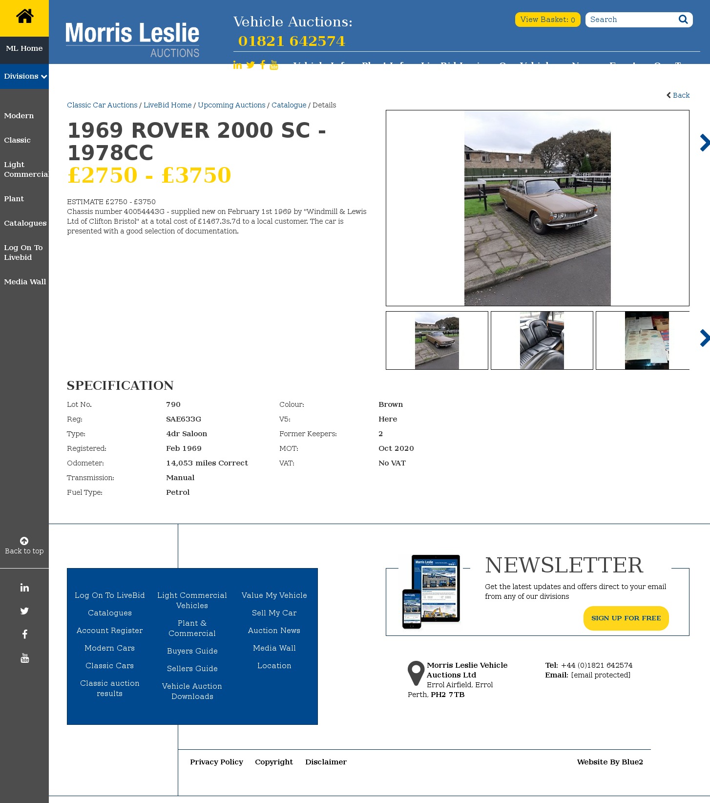Screen dimensions: 710x803
Task: Open LiveBid Home breadcrumb
Action: tap(167, 105)
